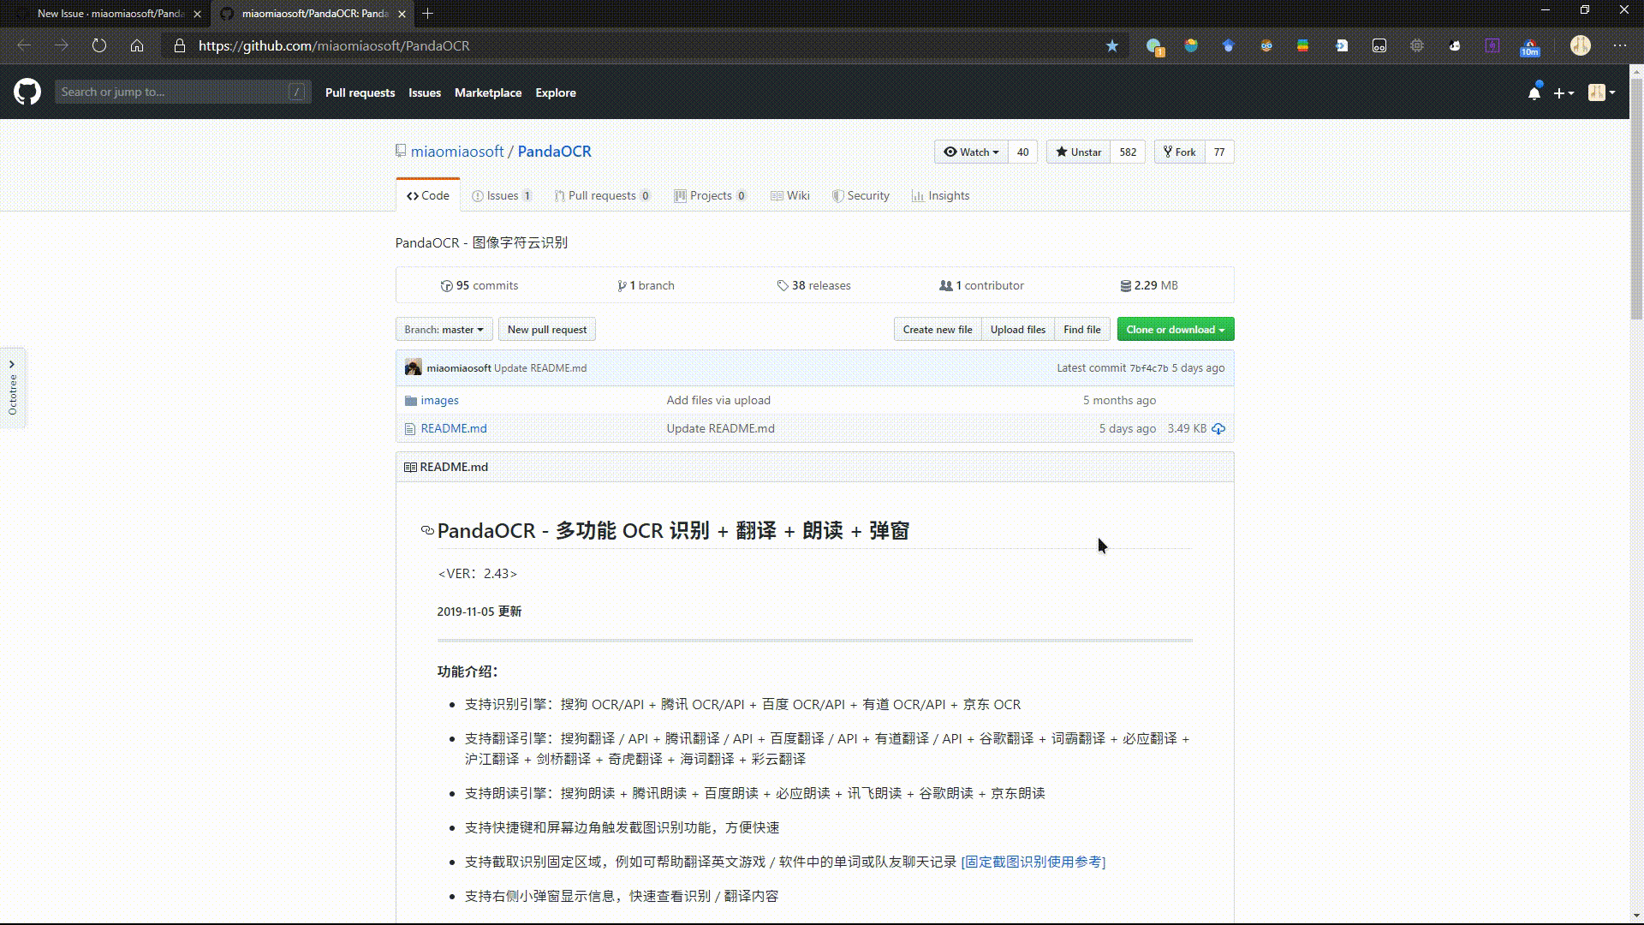
Task: Open the Find file button
Action: tap(1081, 329)
